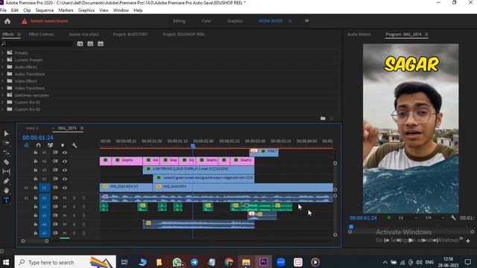
Task: Hide video track V5 with eye icon
Action: 65,153
